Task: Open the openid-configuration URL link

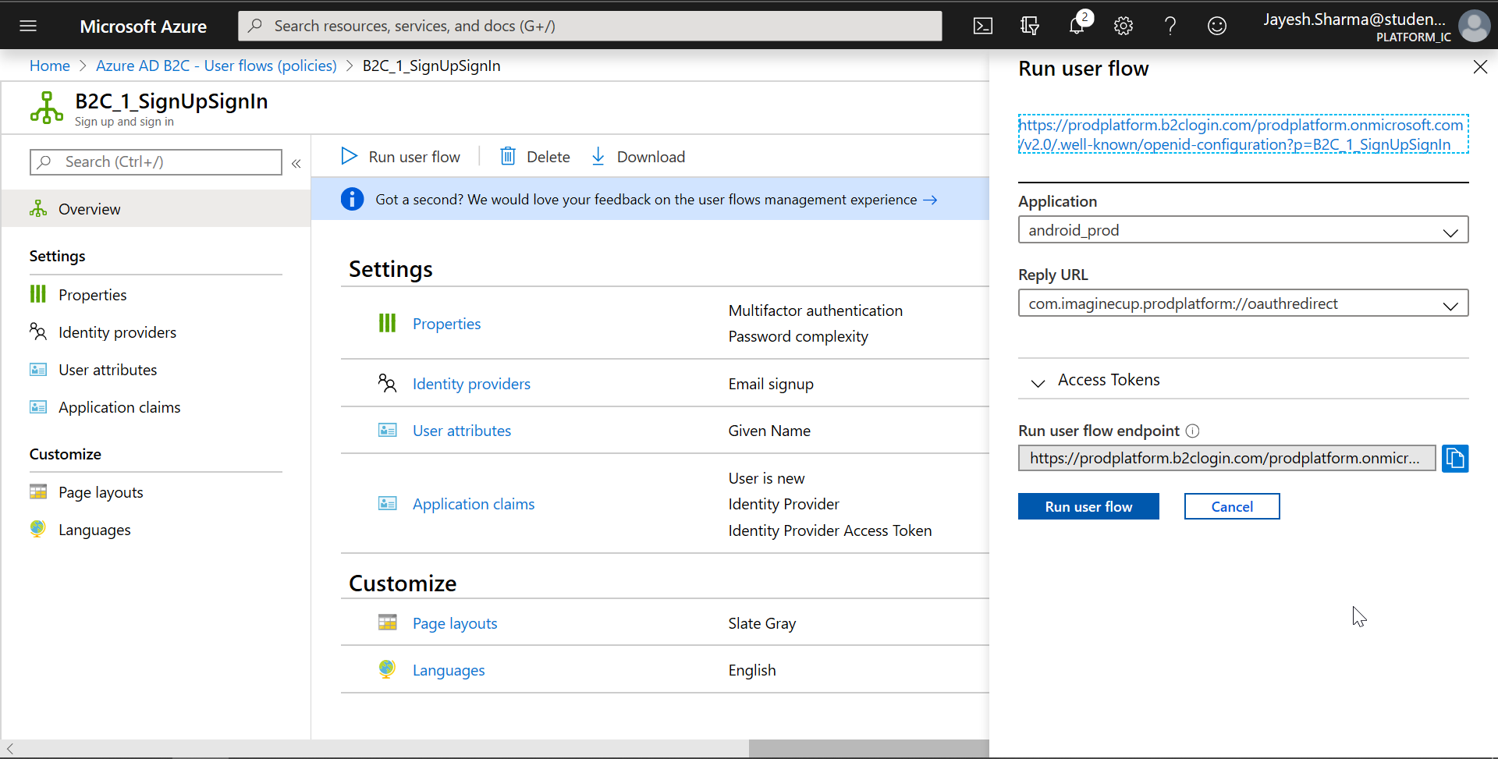Action: [1241, 134]
